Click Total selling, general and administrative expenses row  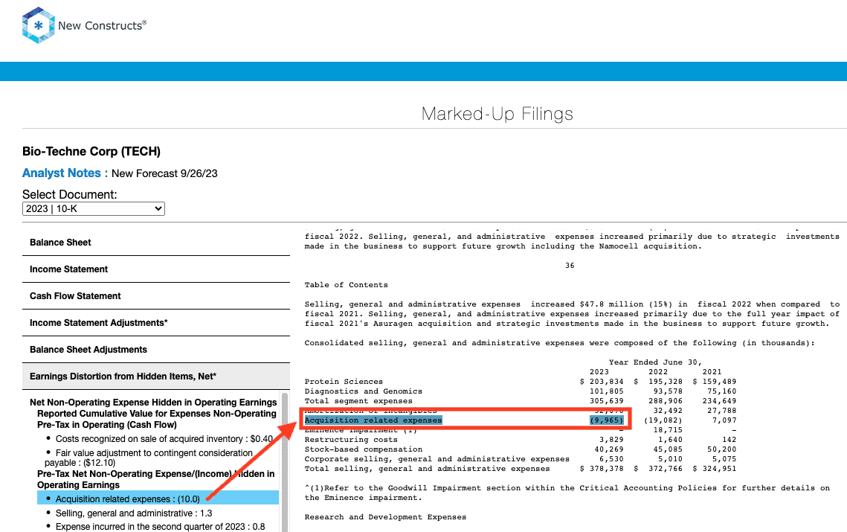pyautogui.click(x=521, y=469)
